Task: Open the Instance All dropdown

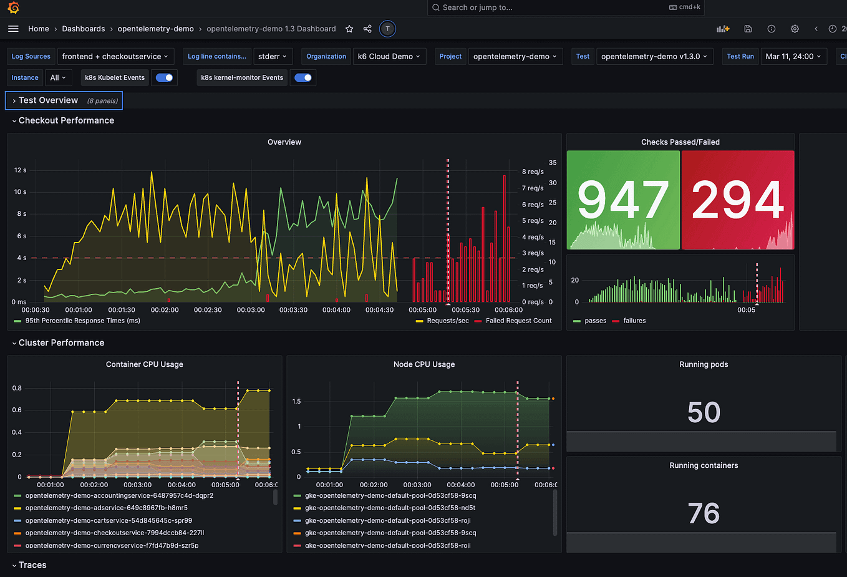Action: point(59,77)
